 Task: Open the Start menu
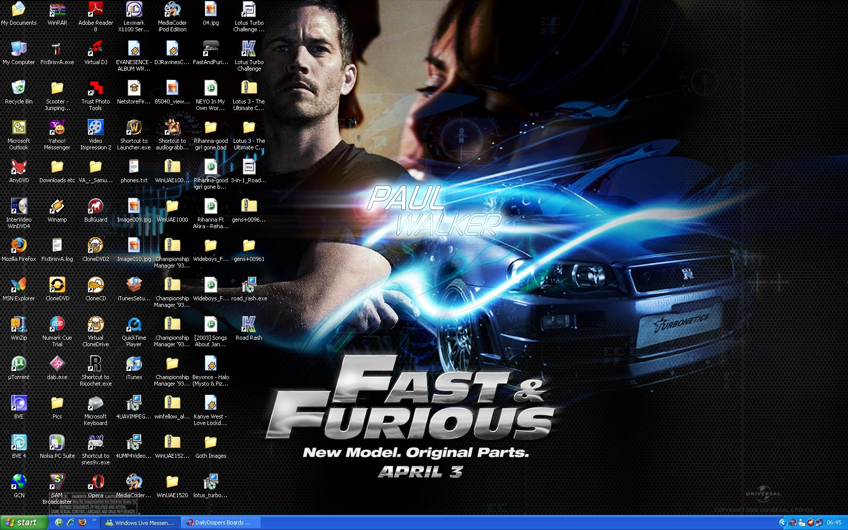pyautogui.click(x=24, y=522)
